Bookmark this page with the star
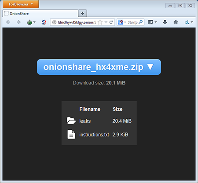Image resolution: width=198 pixels, height=183 pixels. [x=100, y=22]
